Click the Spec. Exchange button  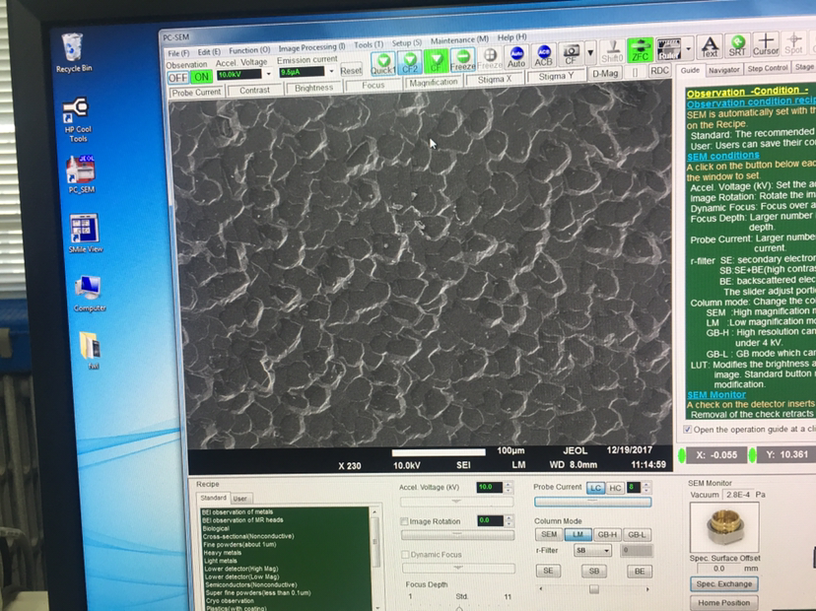coord(724,583)
